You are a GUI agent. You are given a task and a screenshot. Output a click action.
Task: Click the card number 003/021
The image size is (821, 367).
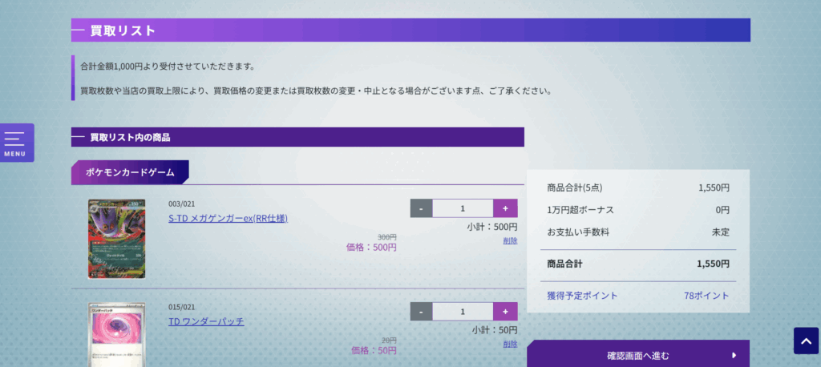pos(182,204)
